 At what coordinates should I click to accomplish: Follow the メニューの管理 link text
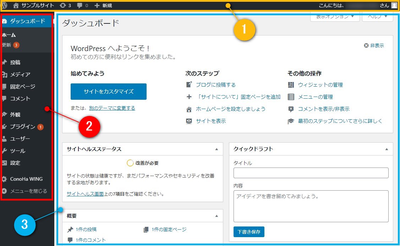[x=316, y=97]
